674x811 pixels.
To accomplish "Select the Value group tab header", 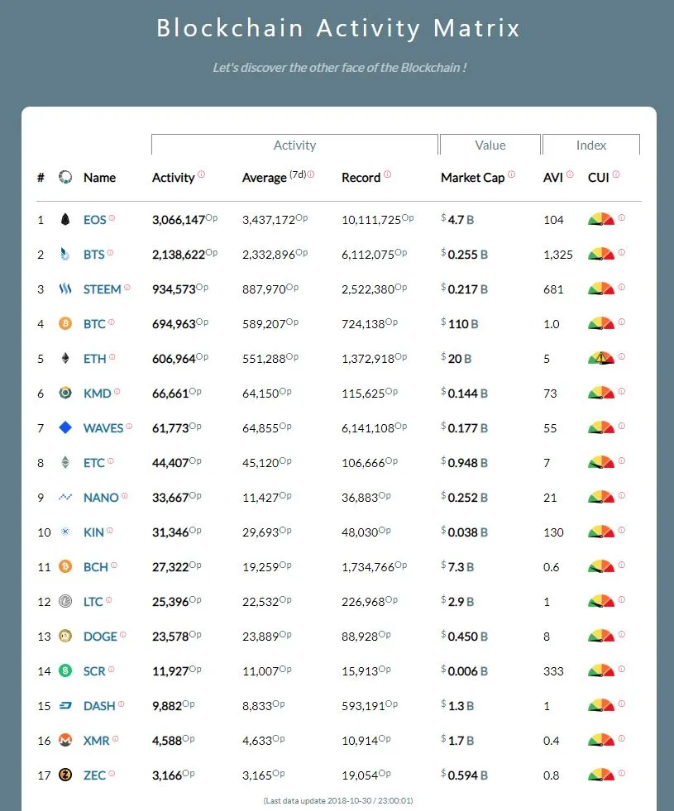I will [x=490, y=145].
